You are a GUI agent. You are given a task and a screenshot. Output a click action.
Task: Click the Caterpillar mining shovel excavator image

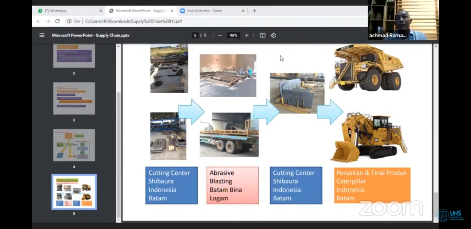tap(368, 137)
